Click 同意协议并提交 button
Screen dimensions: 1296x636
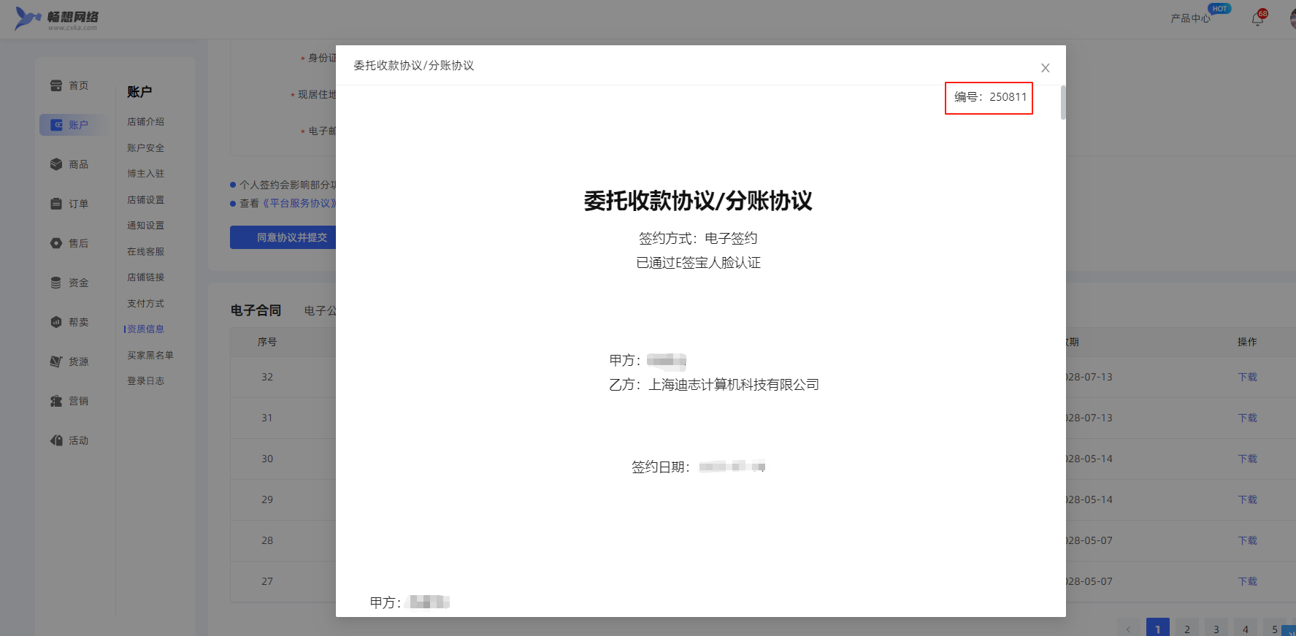point(283,237)
